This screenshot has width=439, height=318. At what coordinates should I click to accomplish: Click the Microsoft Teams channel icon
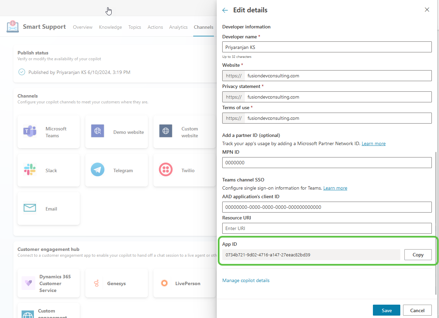(30, 132)
